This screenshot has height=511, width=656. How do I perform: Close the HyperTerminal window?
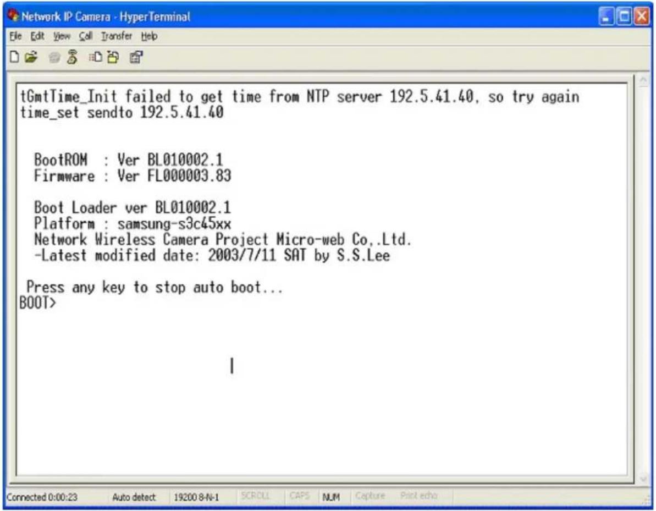[x=642, y=17]
